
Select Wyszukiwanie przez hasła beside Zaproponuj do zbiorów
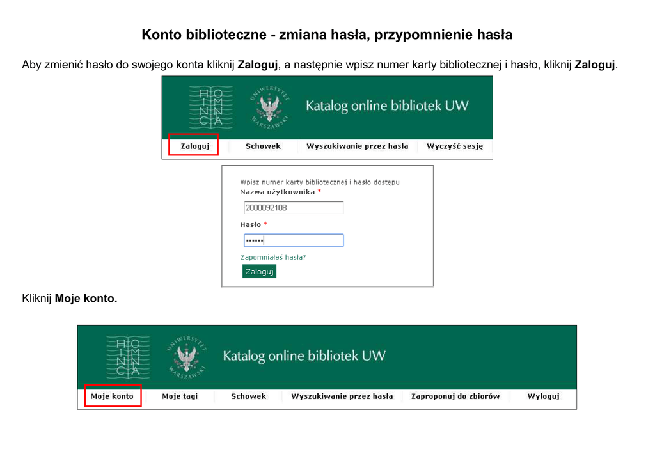(x=342, y=396)
